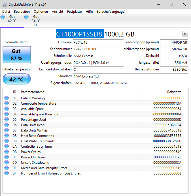Open the Ansicht menu

58,12
